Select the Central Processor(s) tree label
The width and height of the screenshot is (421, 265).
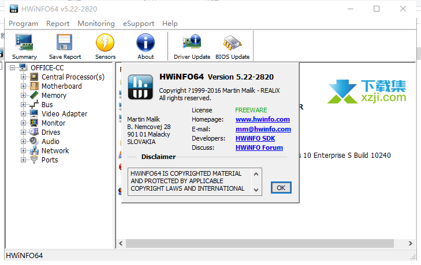click(73, 77)
